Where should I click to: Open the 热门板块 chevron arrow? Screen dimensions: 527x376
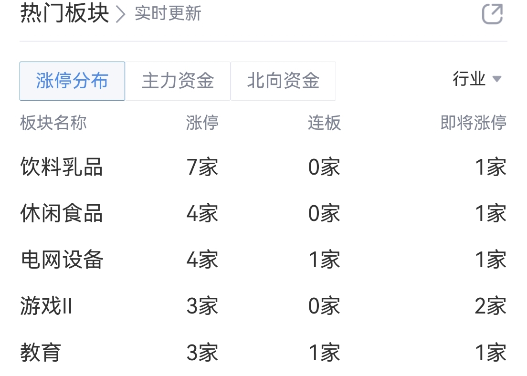[x=121, y=15]
